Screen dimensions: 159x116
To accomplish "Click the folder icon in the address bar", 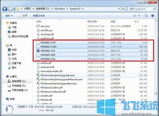I will pyautogui.click(x=18, y=9).
